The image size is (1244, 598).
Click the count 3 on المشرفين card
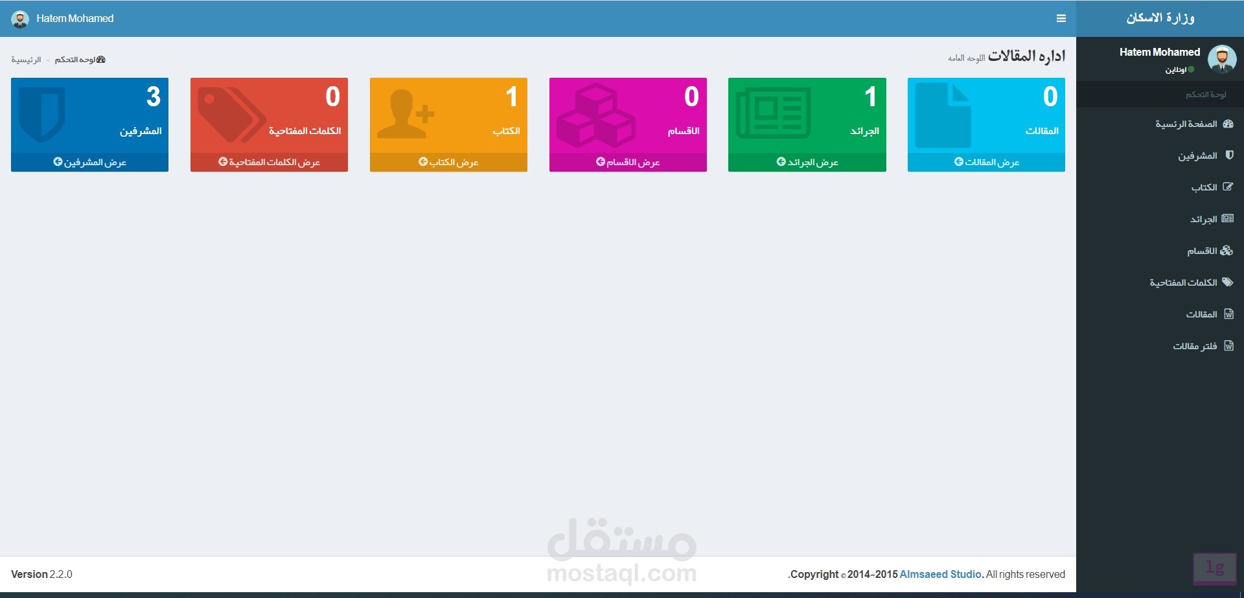click(154, 97)
